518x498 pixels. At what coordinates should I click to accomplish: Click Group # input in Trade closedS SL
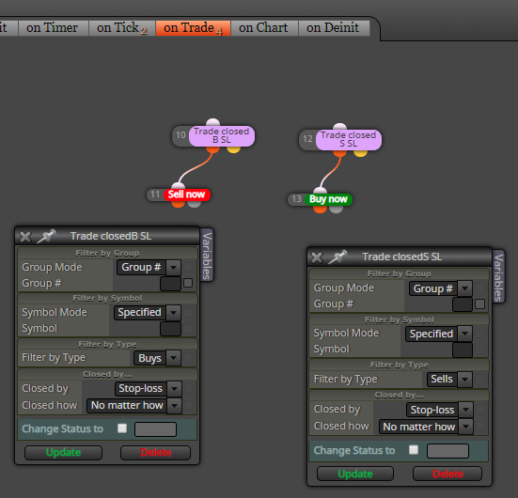click(x=463, y=304)
